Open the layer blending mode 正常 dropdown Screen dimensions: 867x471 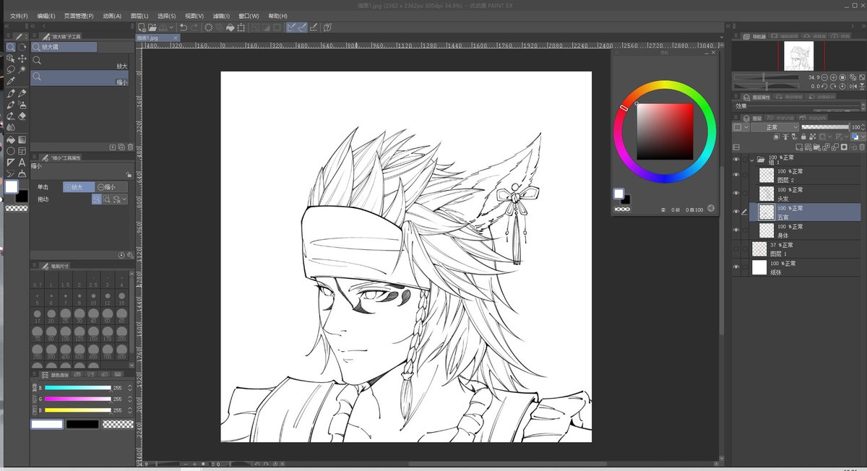[775, 127]
